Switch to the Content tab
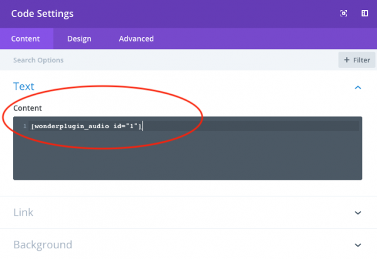The width and height of the screenshot is (377, 259). click(x=25, y=38)
